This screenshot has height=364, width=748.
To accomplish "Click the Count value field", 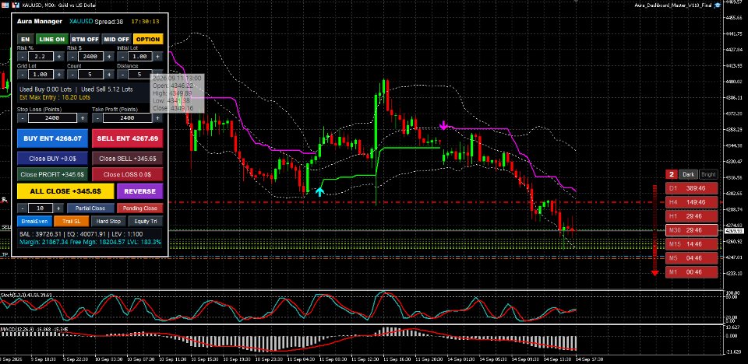I will click(x=90, y=75).
